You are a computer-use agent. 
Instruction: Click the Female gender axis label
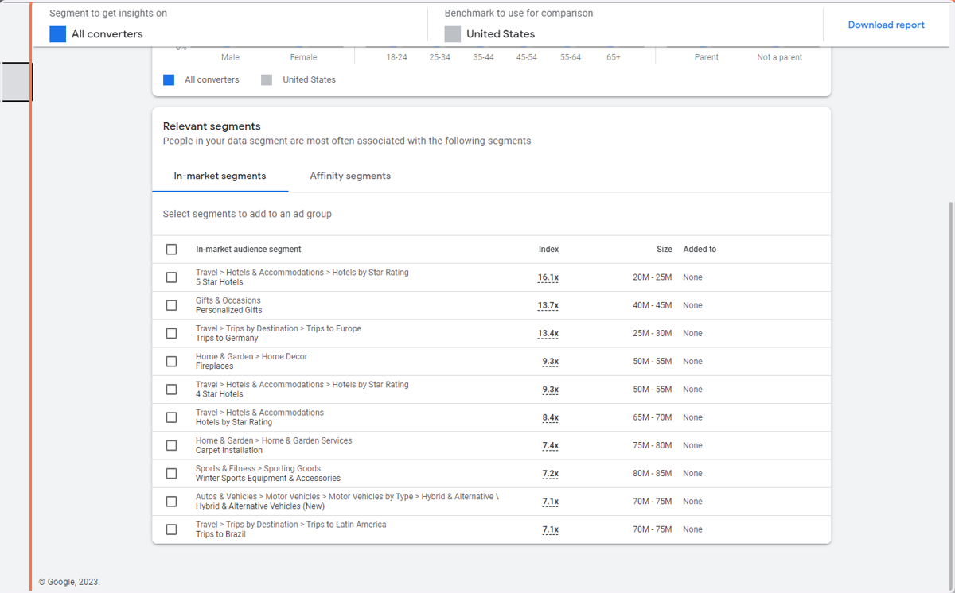click(x=303, y=57)
